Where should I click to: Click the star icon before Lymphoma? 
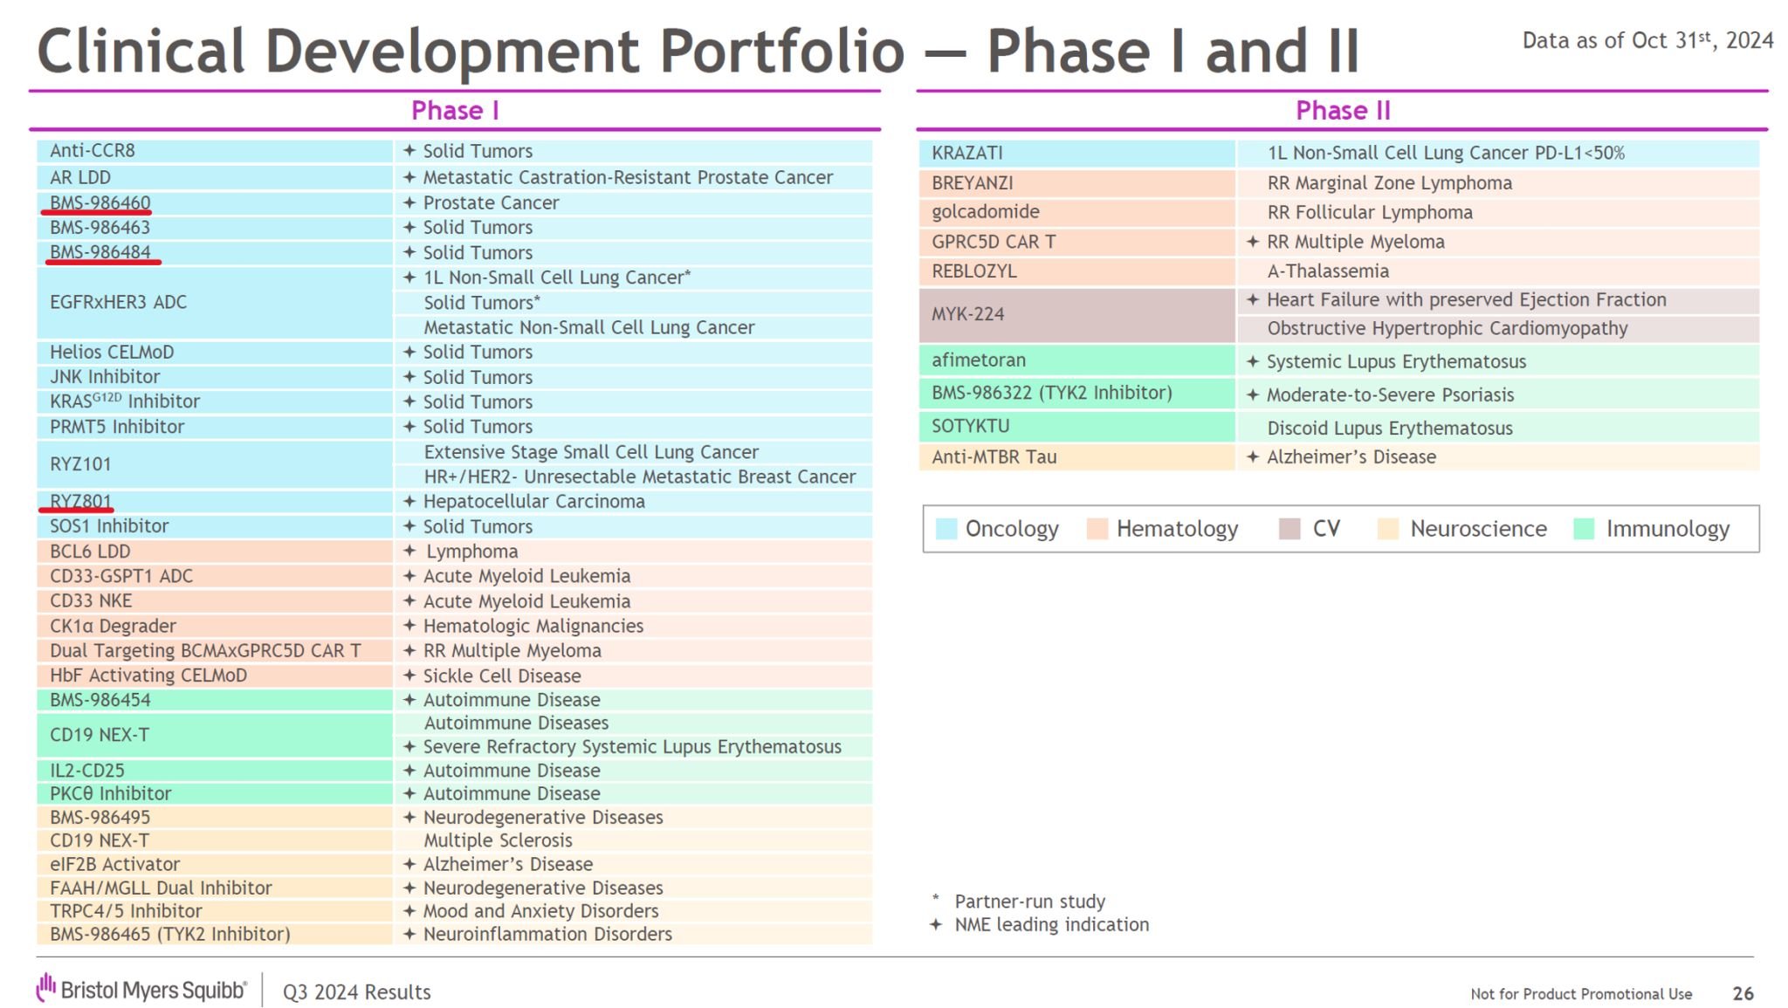click(x=409, y=551)
